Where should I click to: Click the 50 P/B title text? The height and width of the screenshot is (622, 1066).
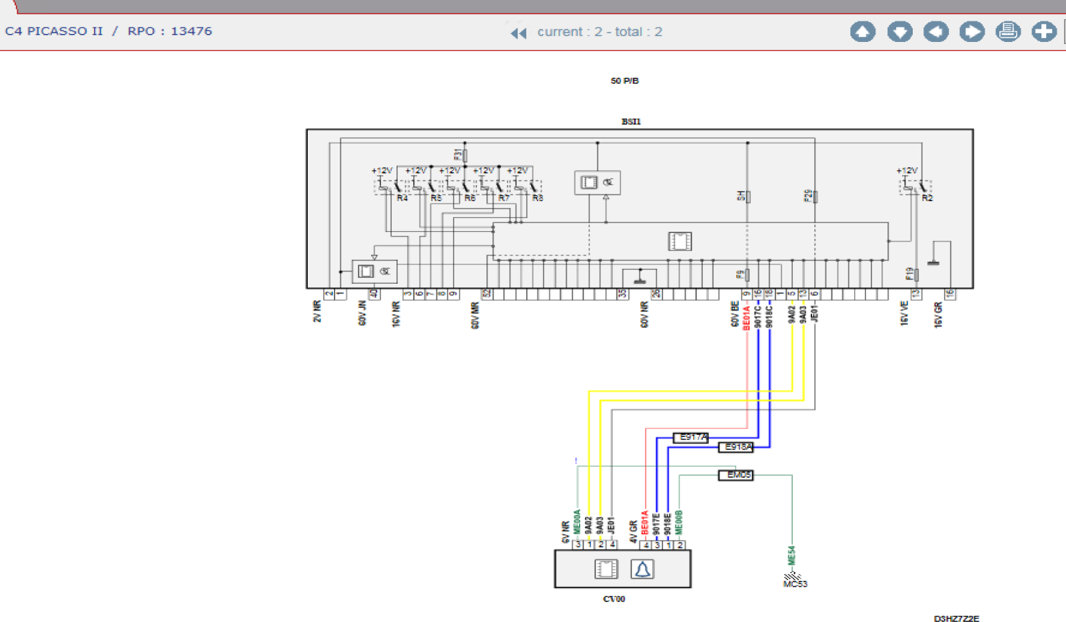click(x=625, y=81)
